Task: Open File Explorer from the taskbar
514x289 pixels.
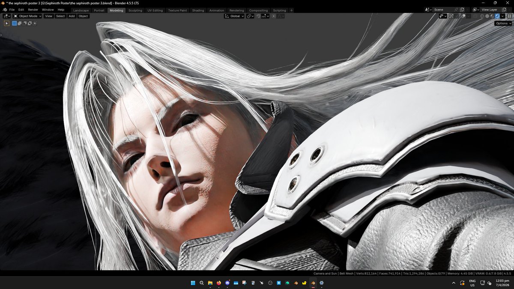Action: (x=210, y=283)
